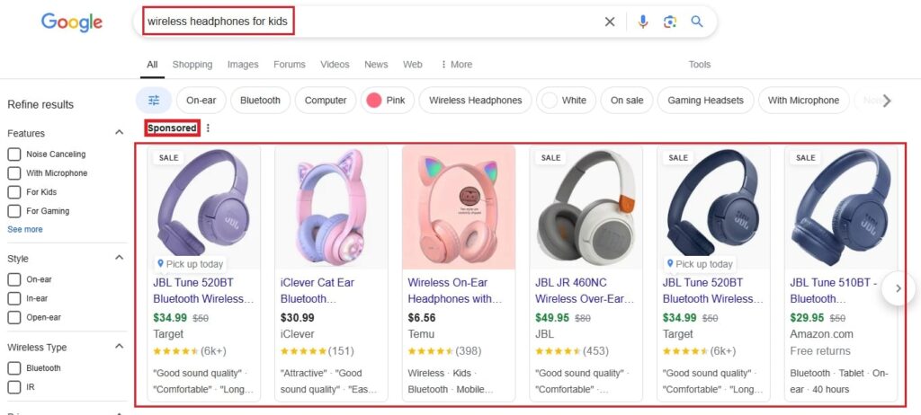
Task: Click See more under Features
Action: coord(25,229)
